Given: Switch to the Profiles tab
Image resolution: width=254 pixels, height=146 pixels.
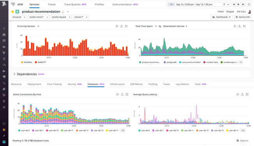Looking at the screenshot, I should tap(99, 4).
